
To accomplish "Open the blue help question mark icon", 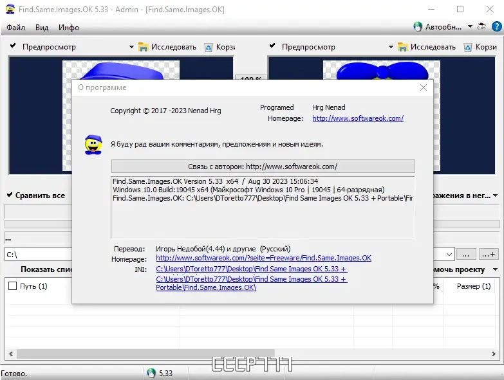I will [x=497, y=26].
